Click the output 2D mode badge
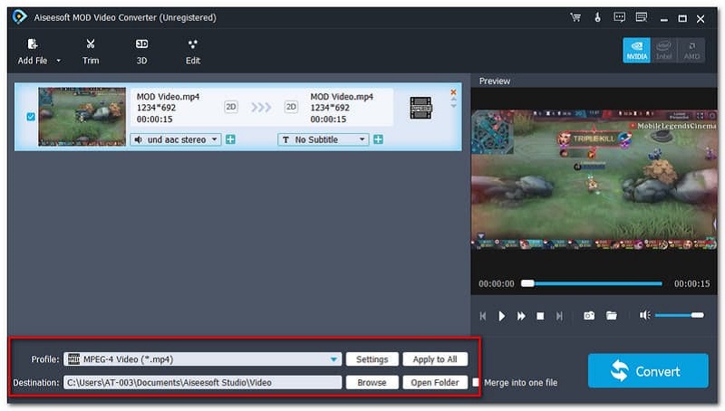The height and width of the screenshot is (411, 725). click(x=291, y=107)
